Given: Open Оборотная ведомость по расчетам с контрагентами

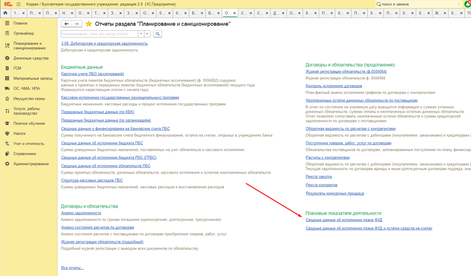Looking at the screenshot, I should (x=351, y=129).
